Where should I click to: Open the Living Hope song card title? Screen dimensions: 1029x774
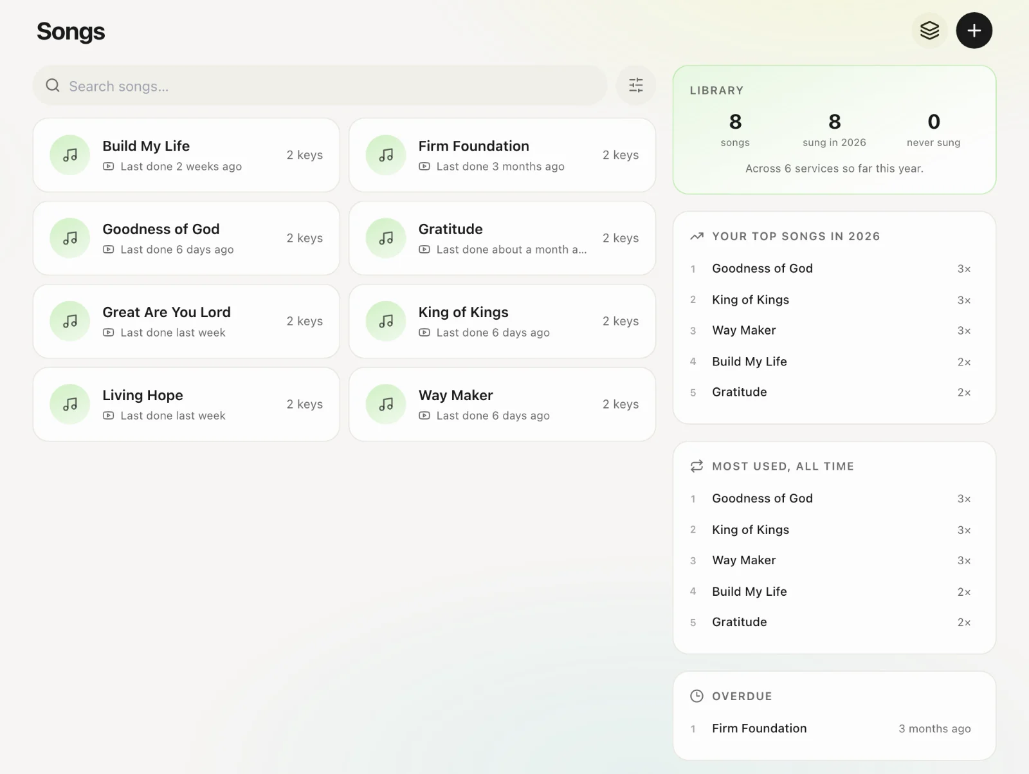(143, 395)
